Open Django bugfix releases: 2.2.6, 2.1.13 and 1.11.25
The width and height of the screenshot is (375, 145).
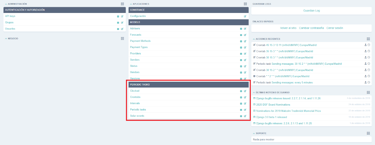(x=284, y=123)
